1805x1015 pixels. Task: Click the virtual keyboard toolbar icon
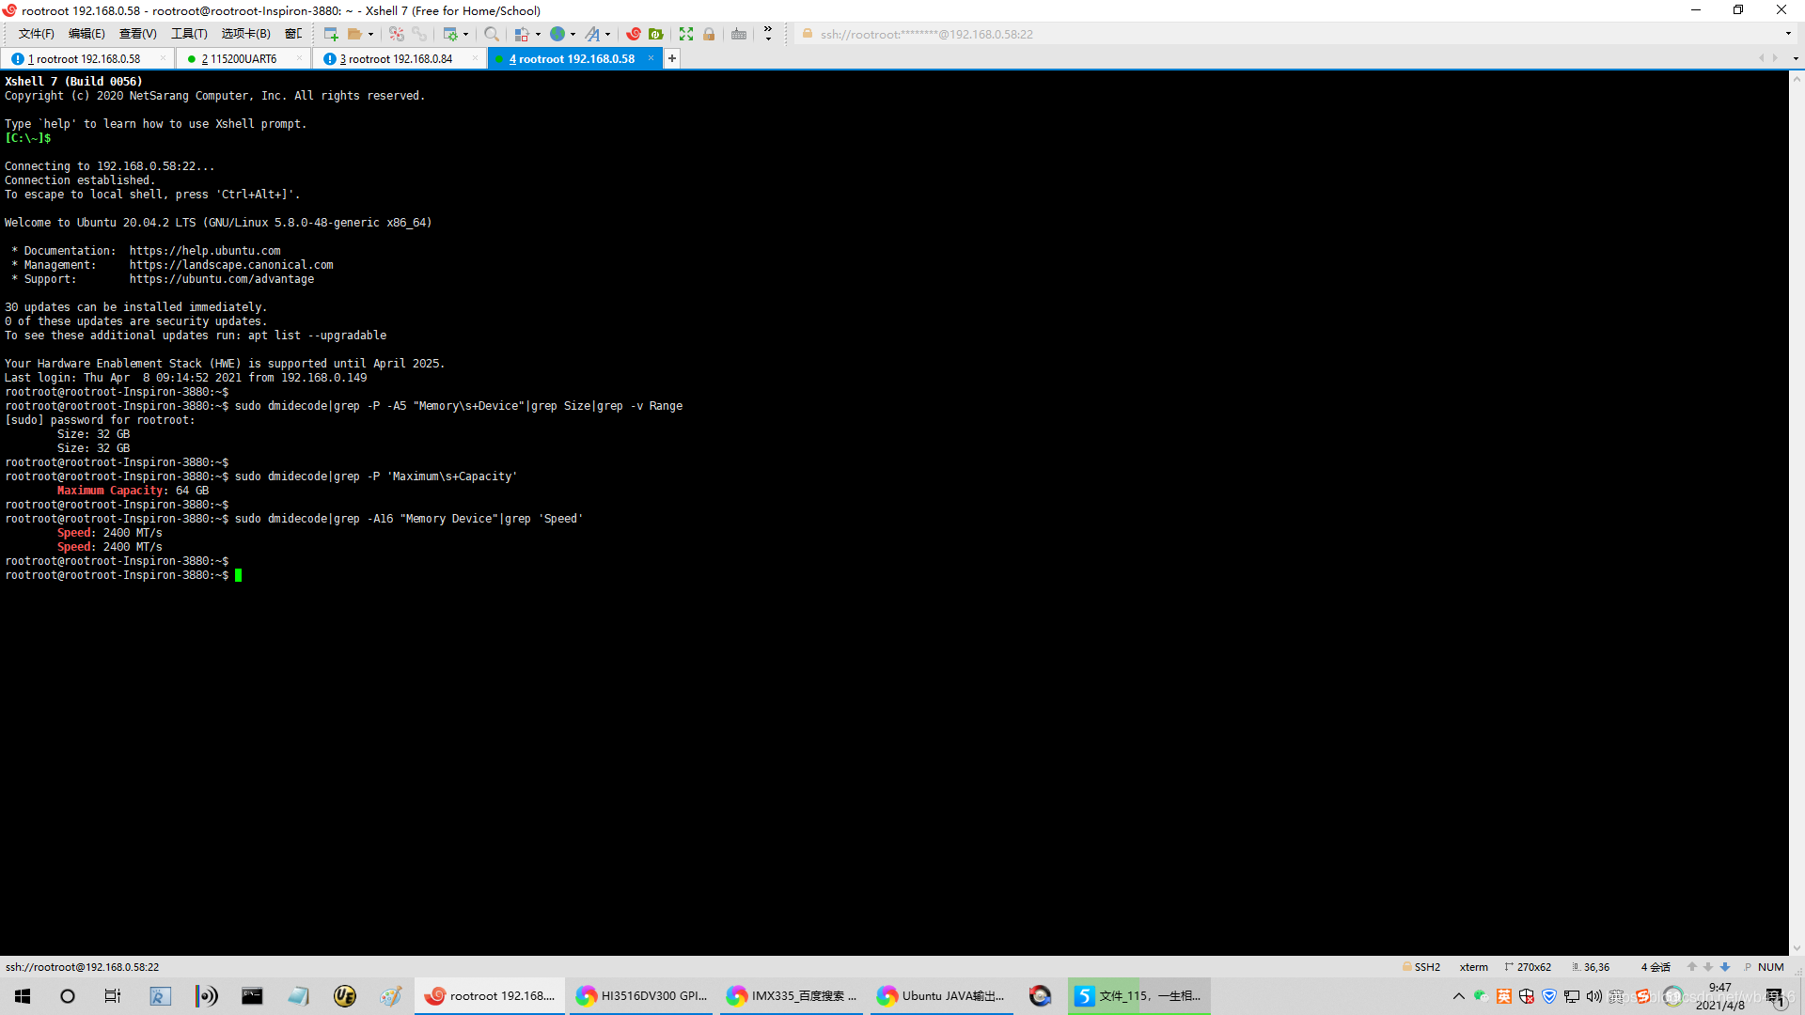point(739,34)
